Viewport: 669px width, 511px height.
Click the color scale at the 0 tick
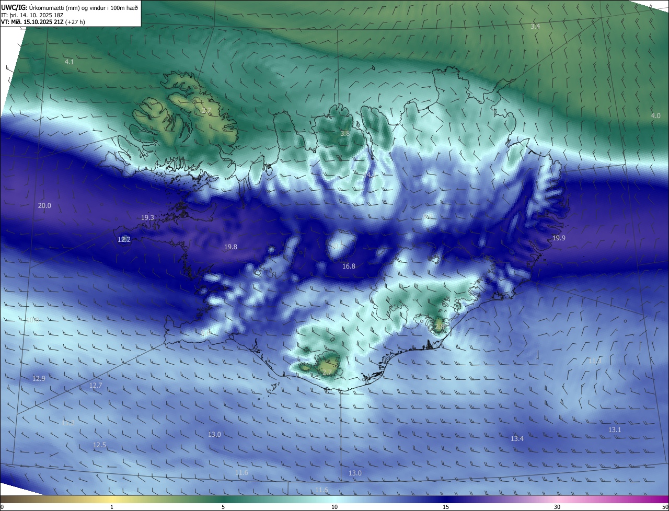pyautogui.click(x=2, y=507)
